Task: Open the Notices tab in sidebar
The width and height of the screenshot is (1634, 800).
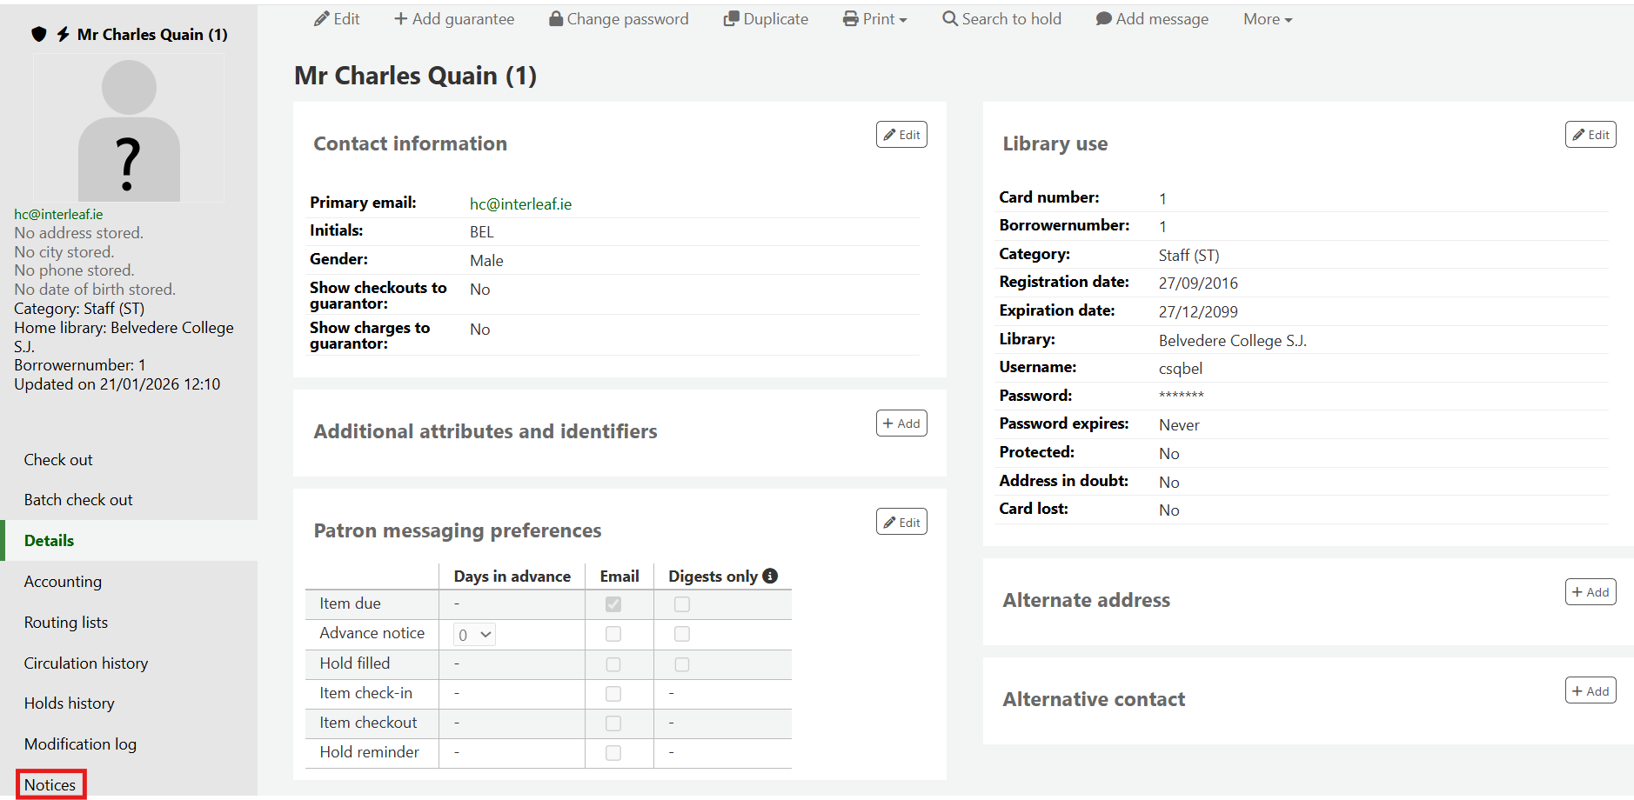Action: [x=50, y=784]
